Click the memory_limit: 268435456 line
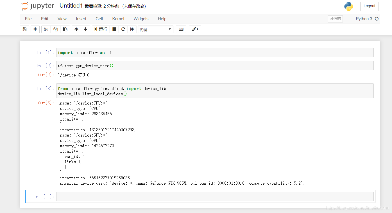 pyautogui.click(x=86, y=114)
